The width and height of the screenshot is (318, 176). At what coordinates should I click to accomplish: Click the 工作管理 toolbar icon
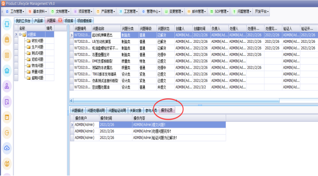click(7, 12)
